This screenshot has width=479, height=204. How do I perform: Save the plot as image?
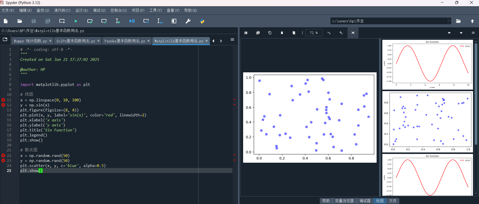pyautogui.click(x=246, y=33)
